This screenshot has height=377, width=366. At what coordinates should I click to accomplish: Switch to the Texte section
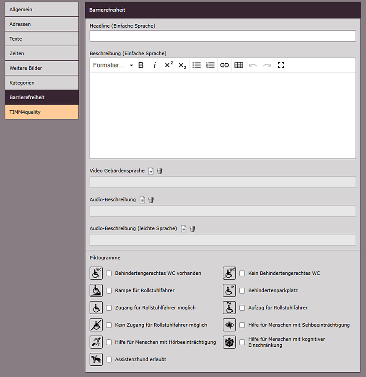[42, 39]
